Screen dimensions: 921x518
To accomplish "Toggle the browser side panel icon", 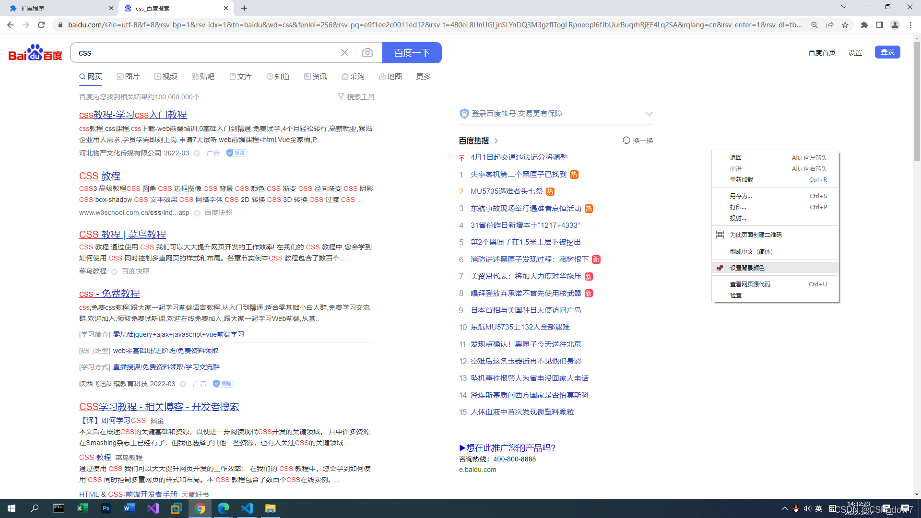I will [880, 25].
